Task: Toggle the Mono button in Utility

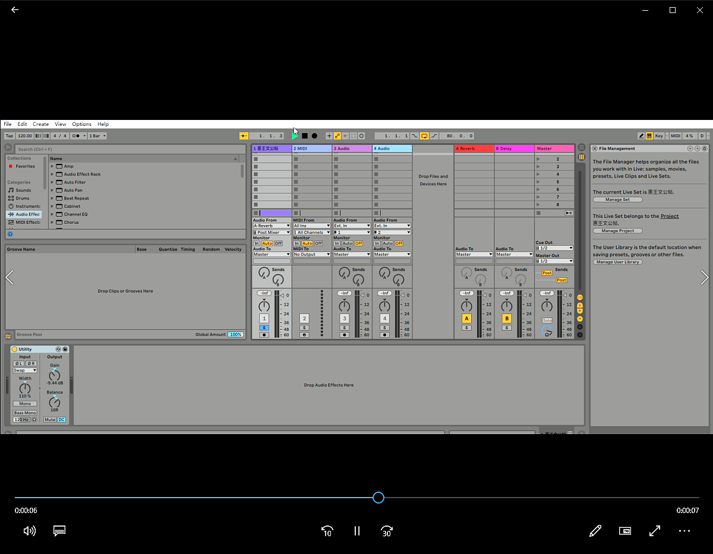Action: pos(25,404)
